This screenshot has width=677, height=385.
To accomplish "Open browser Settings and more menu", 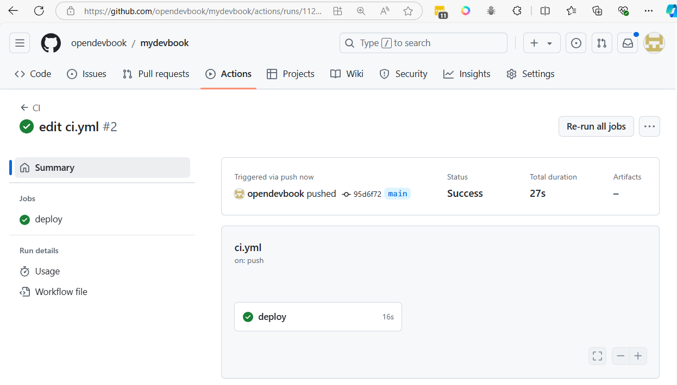I will 648,11.
